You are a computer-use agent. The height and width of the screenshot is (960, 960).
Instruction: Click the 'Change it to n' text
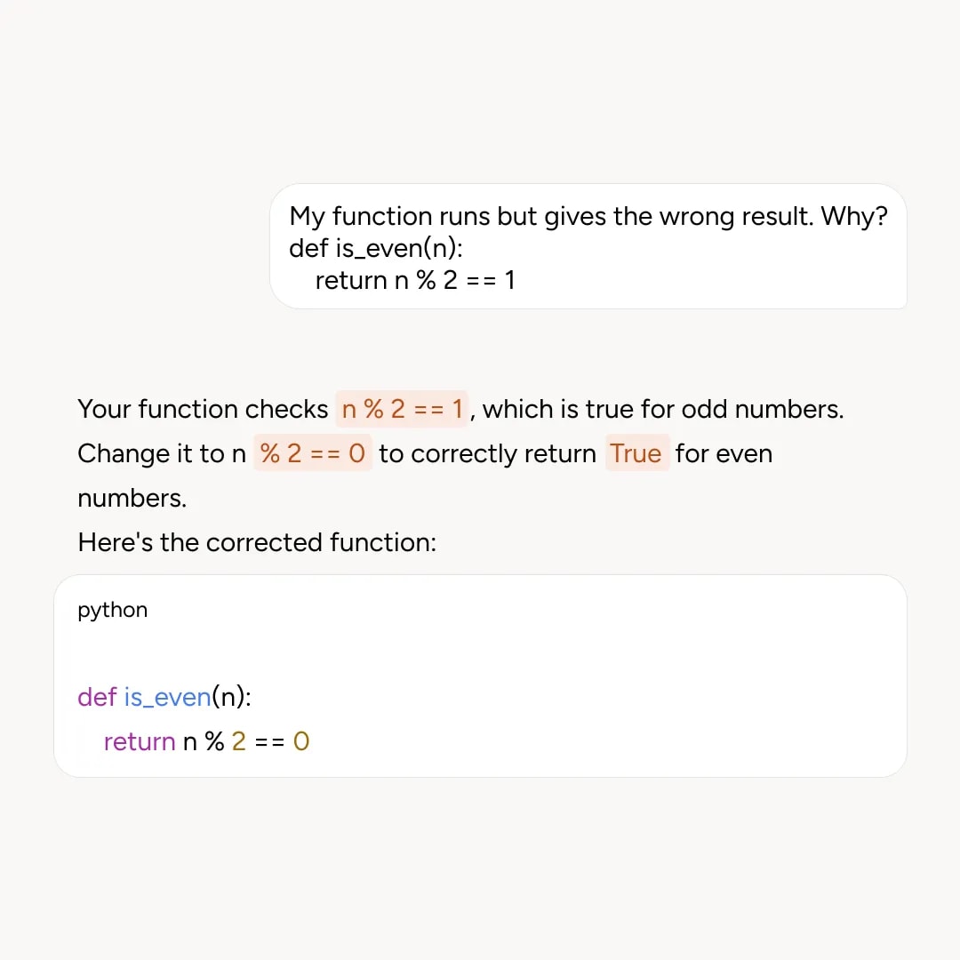(x=162, y=453)
